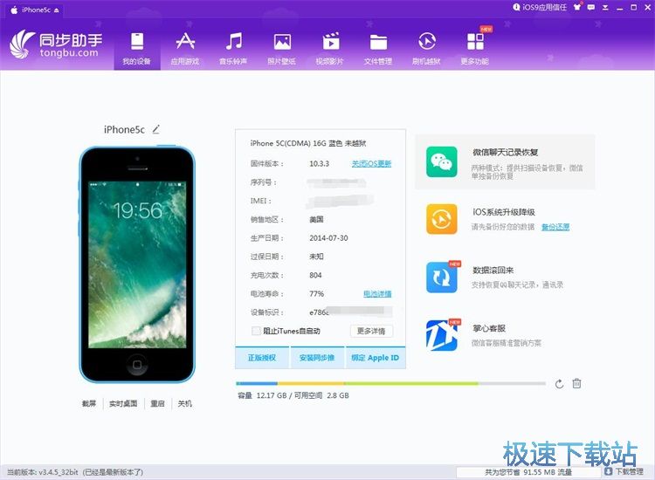655x480 pixels.
Task: Click the 数据滚回来 title text
Action: click(493, 270)
